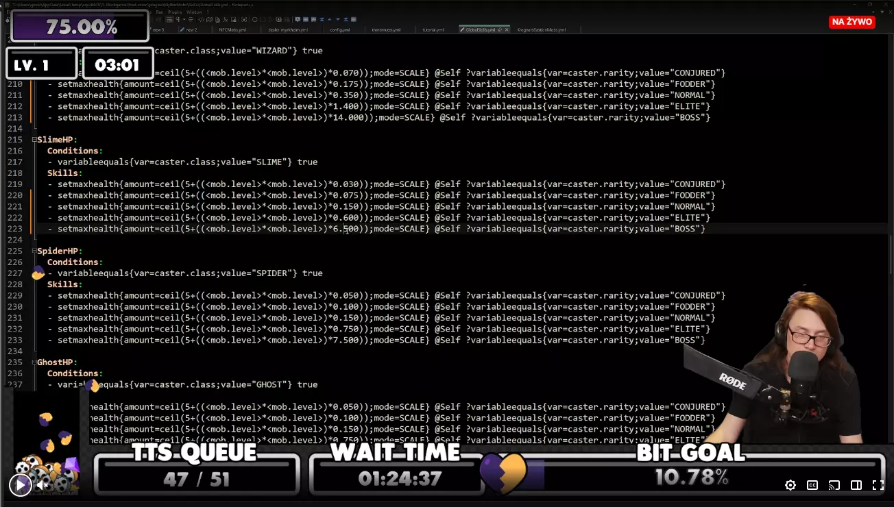Place cursor on the "SpiderHP:" label
This screenshot has height=507, width=894.
[x=60, y=251]
